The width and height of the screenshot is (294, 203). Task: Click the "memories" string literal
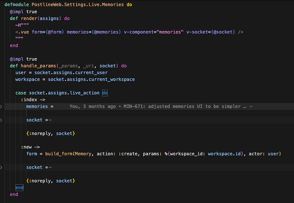170,32
